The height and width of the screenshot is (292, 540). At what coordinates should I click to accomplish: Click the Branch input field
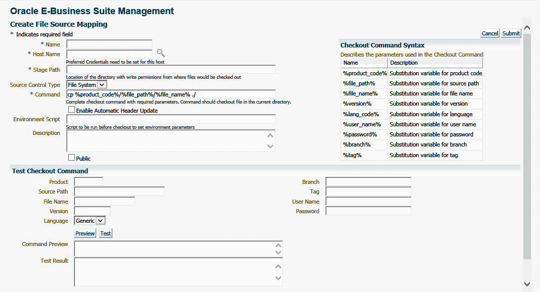pyautogui.click(x=368, y=181)
